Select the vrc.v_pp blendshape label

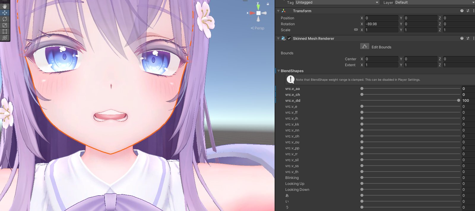click(292, 148)
